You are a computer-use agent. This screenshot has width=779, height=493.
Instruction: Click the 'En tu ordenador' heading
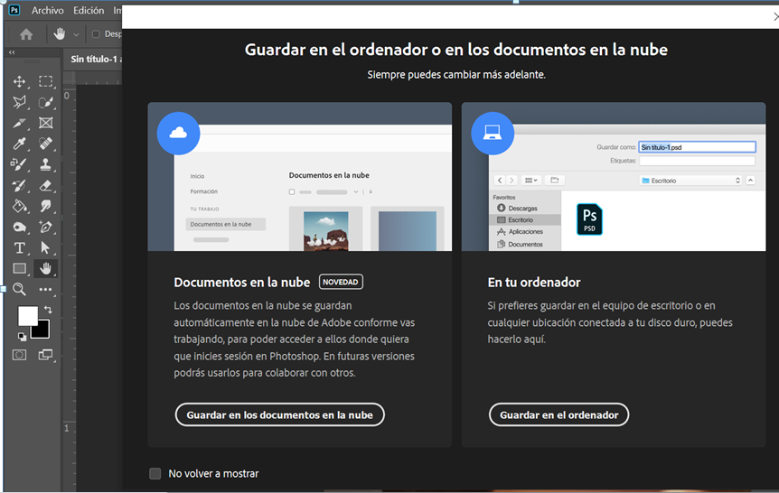coord(534,282)
